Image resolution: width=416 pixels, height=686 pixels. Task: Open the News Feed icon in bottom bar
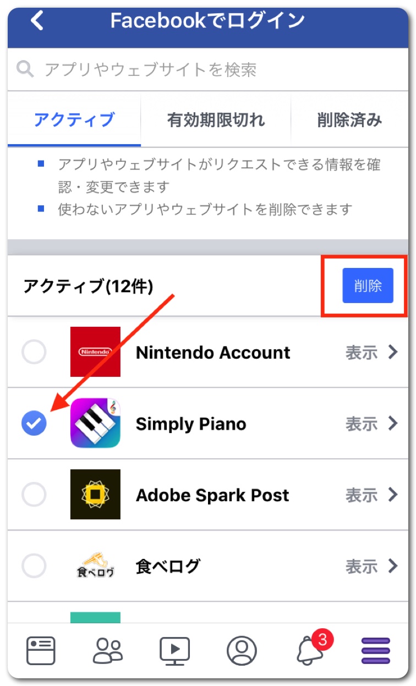tap(41, 651)
